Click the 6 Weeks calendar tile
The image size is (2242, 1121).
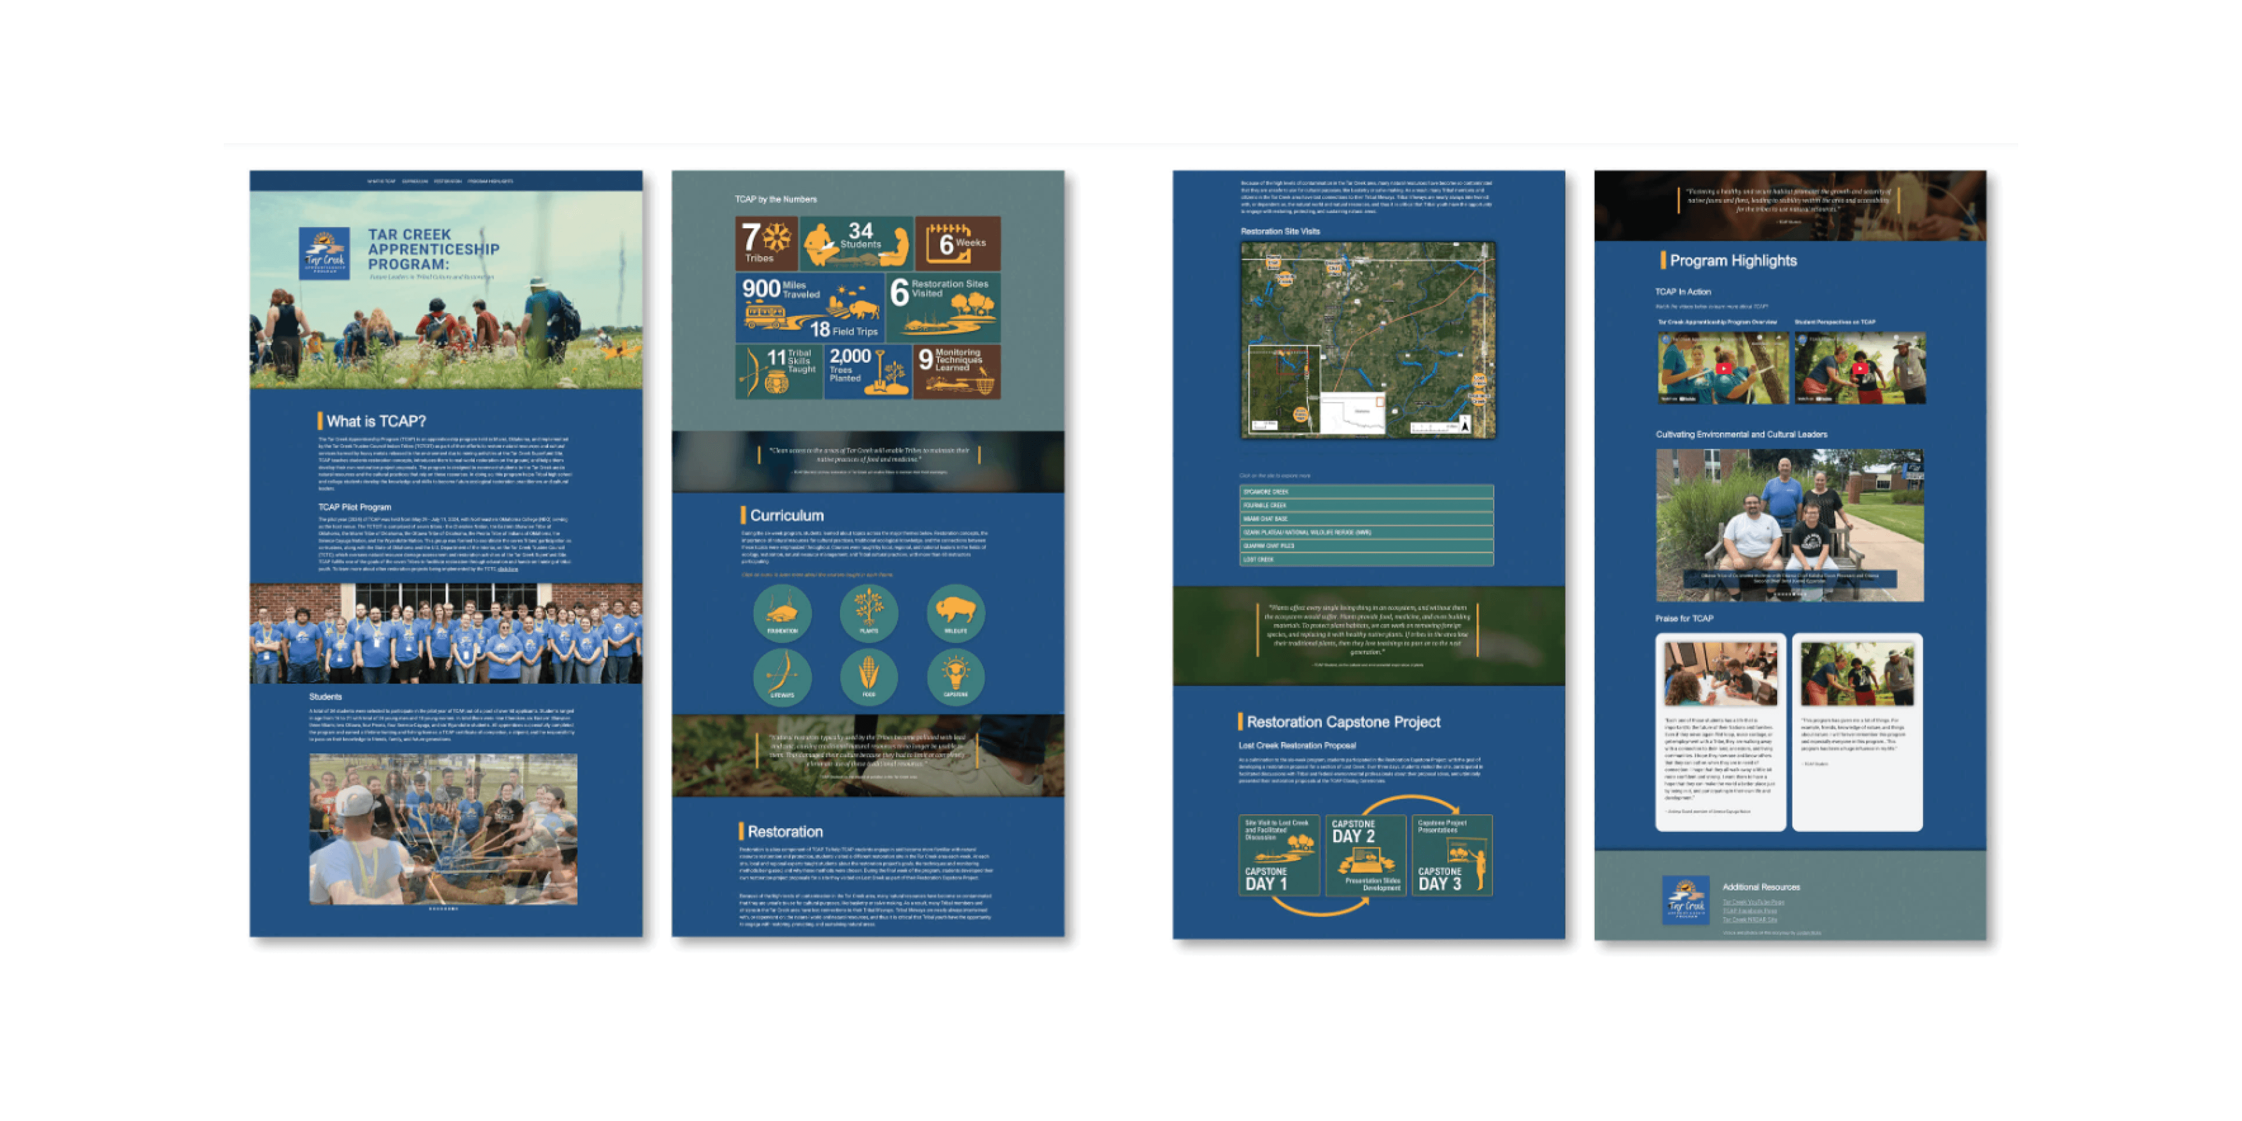click(x=957, y=244)
